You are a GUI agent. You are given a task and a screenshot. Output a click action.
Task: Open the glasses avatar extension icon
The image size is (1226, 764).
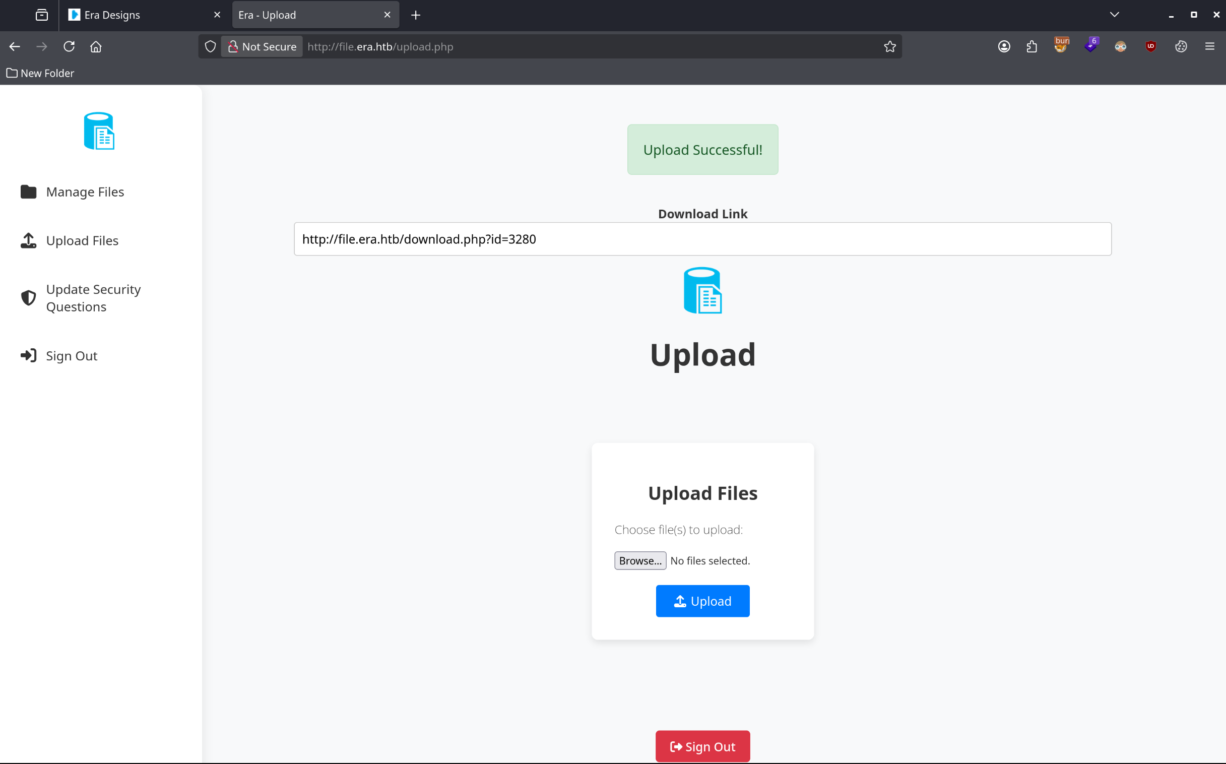(1120, 46)
